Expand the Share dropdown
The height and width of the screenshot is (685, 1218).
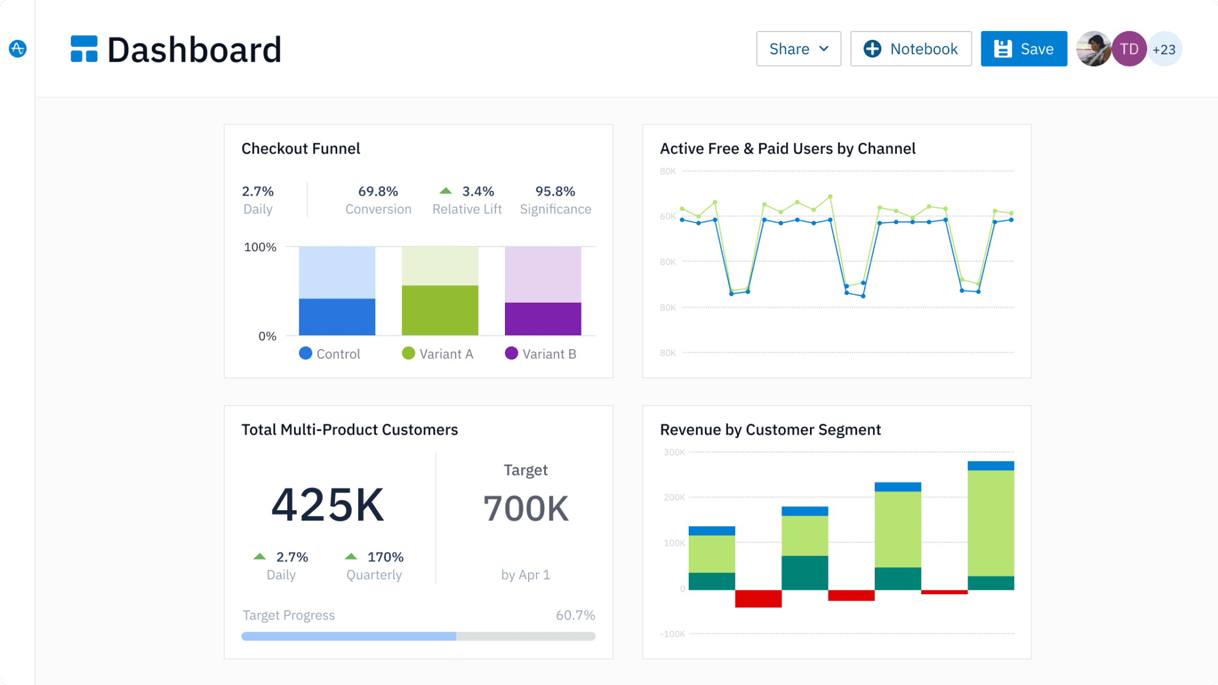coord(799,49)
